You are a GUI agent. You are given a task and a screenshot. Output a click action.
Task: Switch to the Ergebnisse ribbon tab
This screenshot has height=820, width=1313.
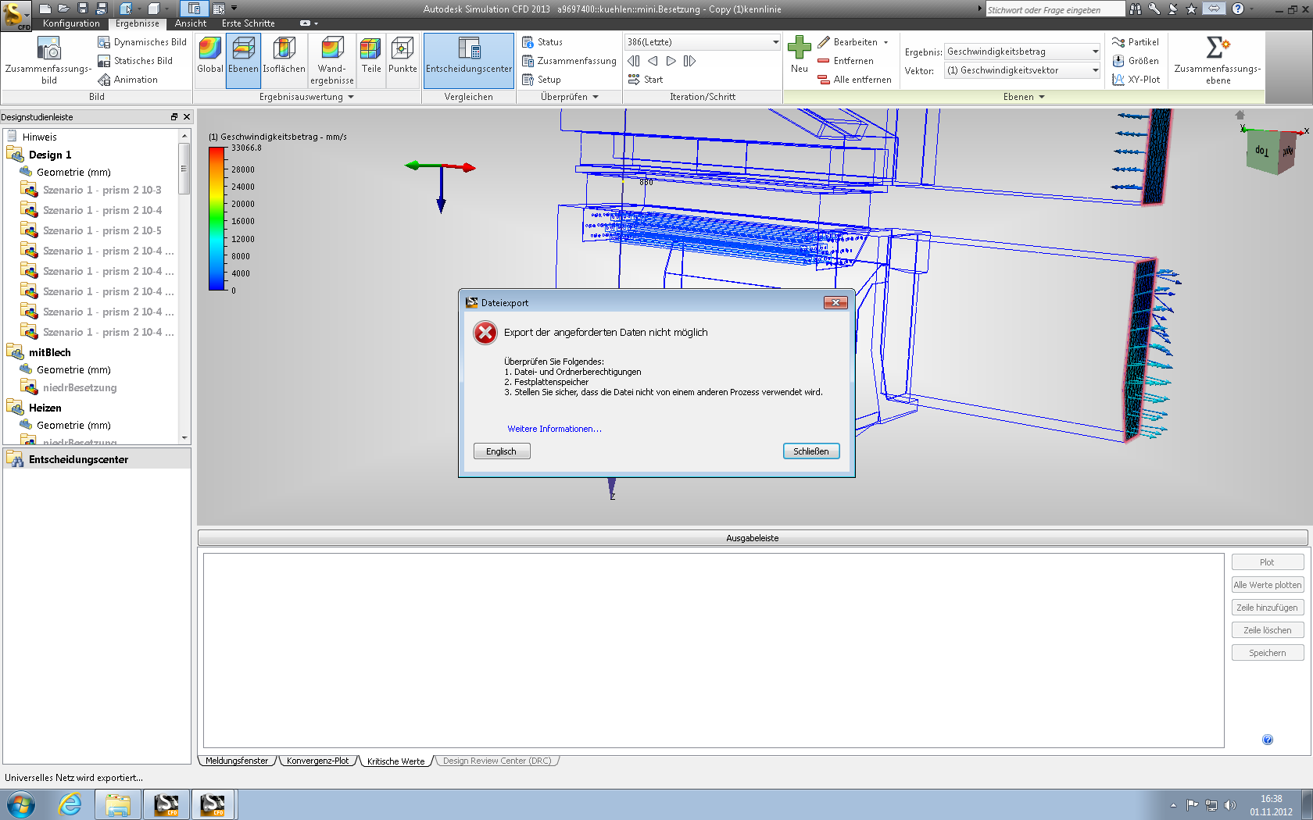click(x=138, y=23)
